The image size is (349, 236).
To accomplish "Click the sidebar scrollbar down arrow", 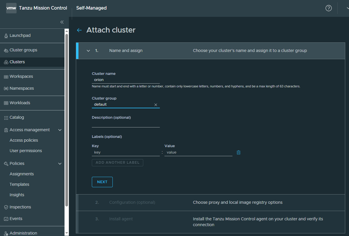I will click(67, 233).
